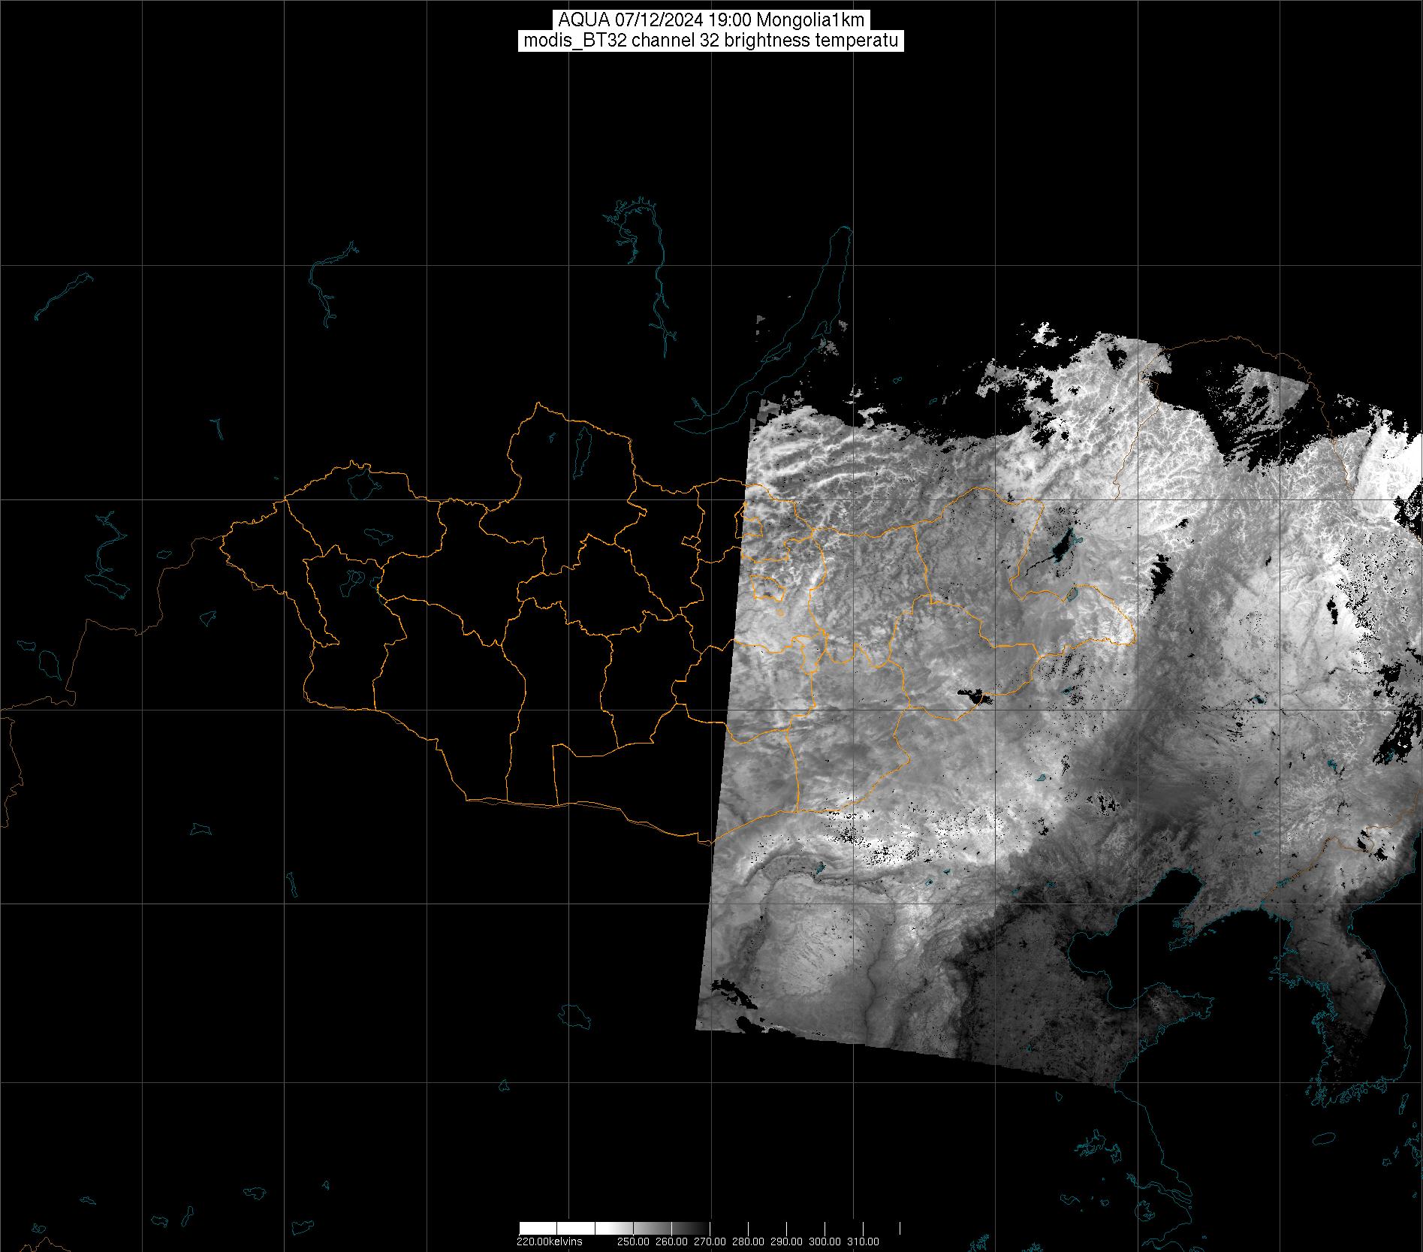Click the grayscale brightness temperature color bar
Image resolution: width=1423 pixels, height=1252 pixels.
(709, 1228)
